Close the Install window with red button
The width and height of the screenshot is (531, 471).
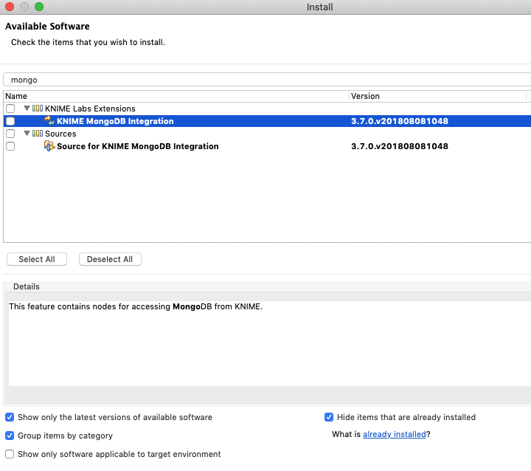point(10,7)
